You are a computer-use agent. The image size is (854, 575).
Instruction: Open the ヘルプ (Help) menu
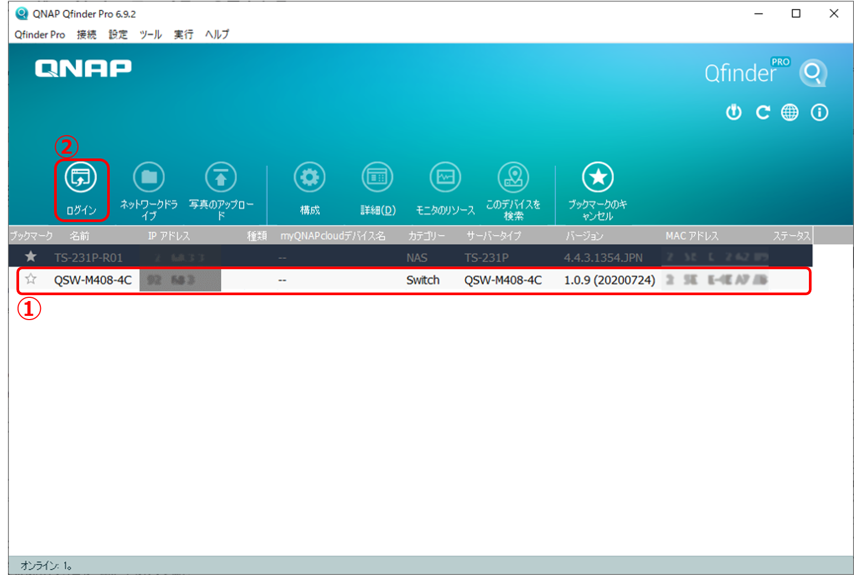click(x=217, y=34)
